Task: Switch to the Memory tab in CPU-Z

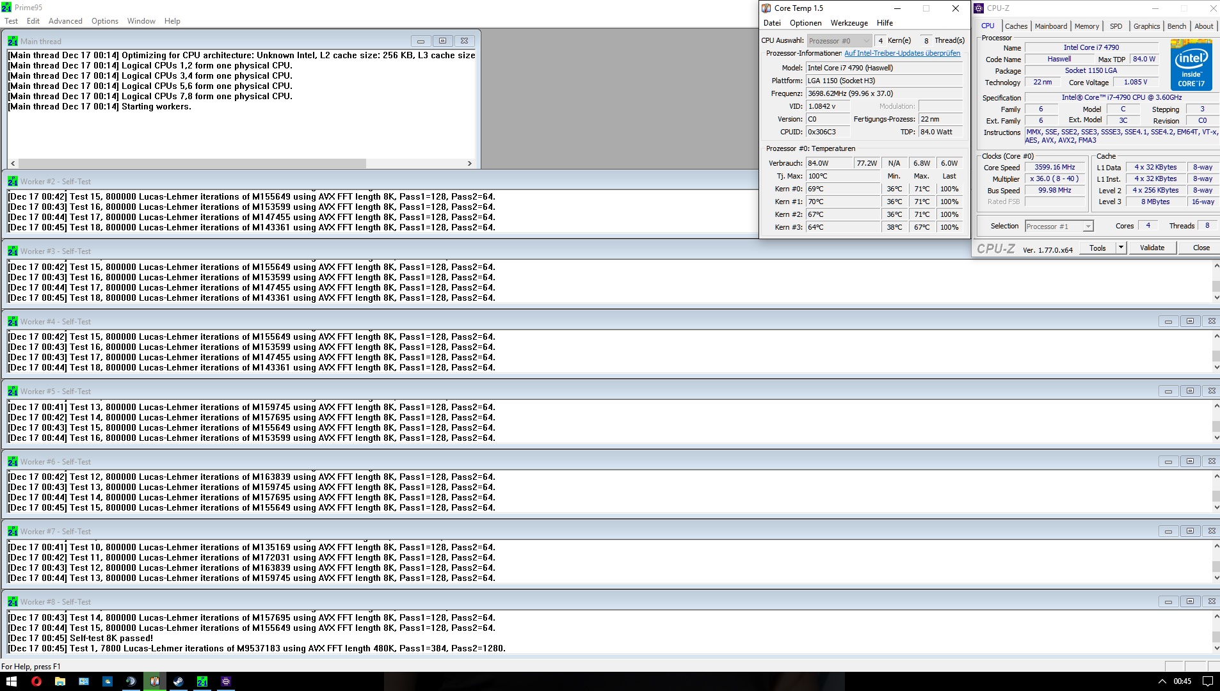Action: 1086,26
